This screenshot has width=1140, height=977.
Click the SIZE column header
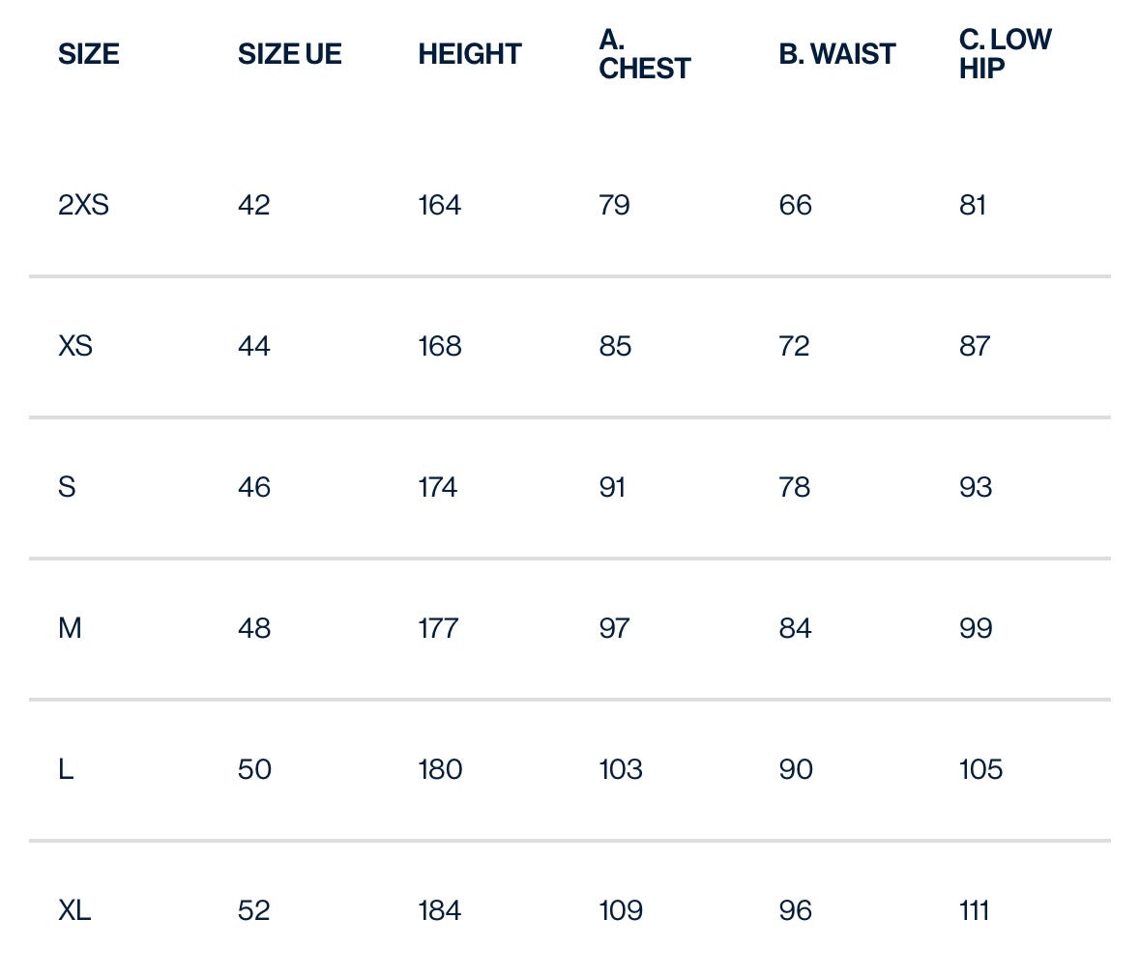tap(89, 54)
